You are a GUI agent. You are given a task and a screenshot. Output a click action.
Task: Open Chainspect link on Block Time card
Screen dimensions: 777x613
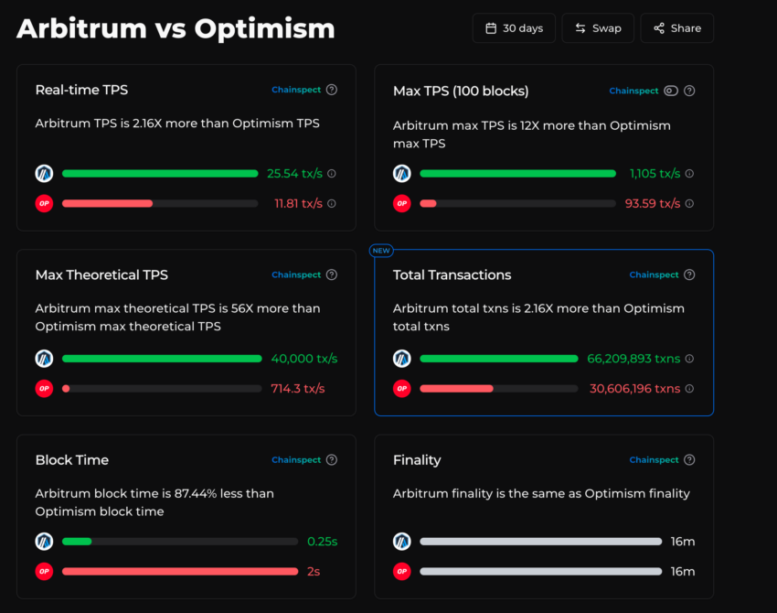[x=296, y=459]
